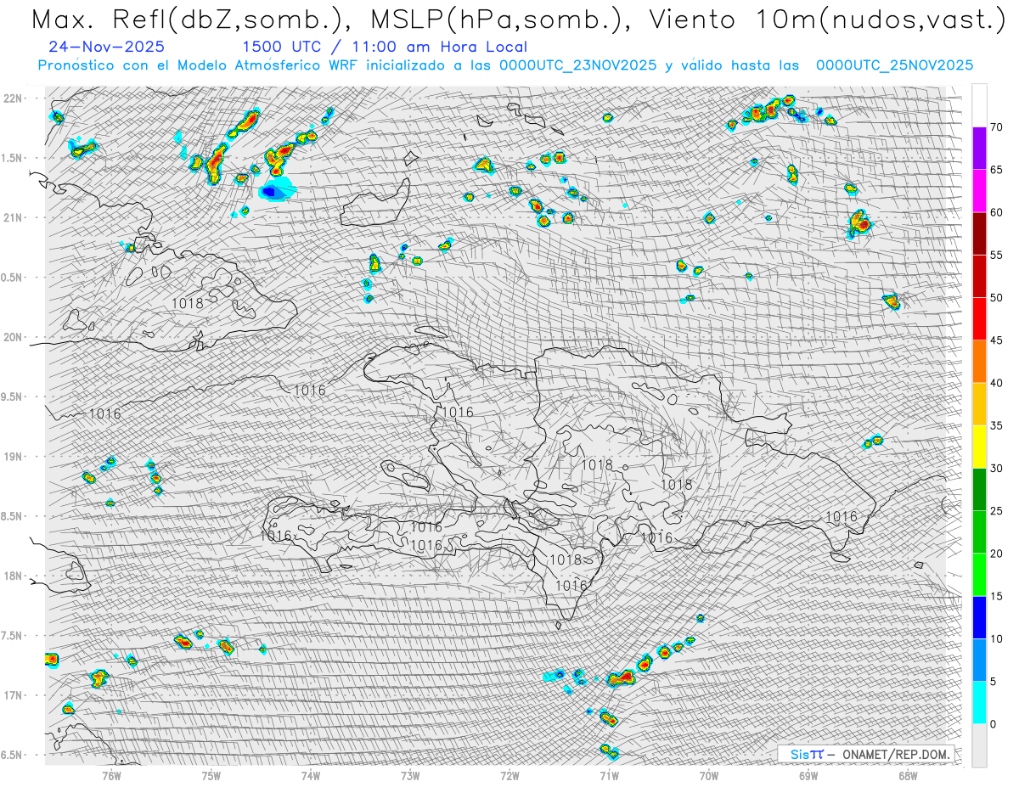Click the magenta 60–65 dBZ colorbar segment
The width and height of the screenshot is (1019, 787).
coord(979,191)
